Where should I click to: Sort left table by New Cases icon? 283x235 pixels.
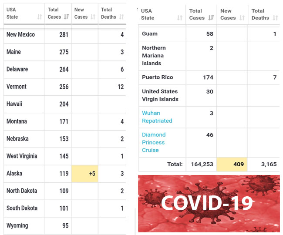93,17
